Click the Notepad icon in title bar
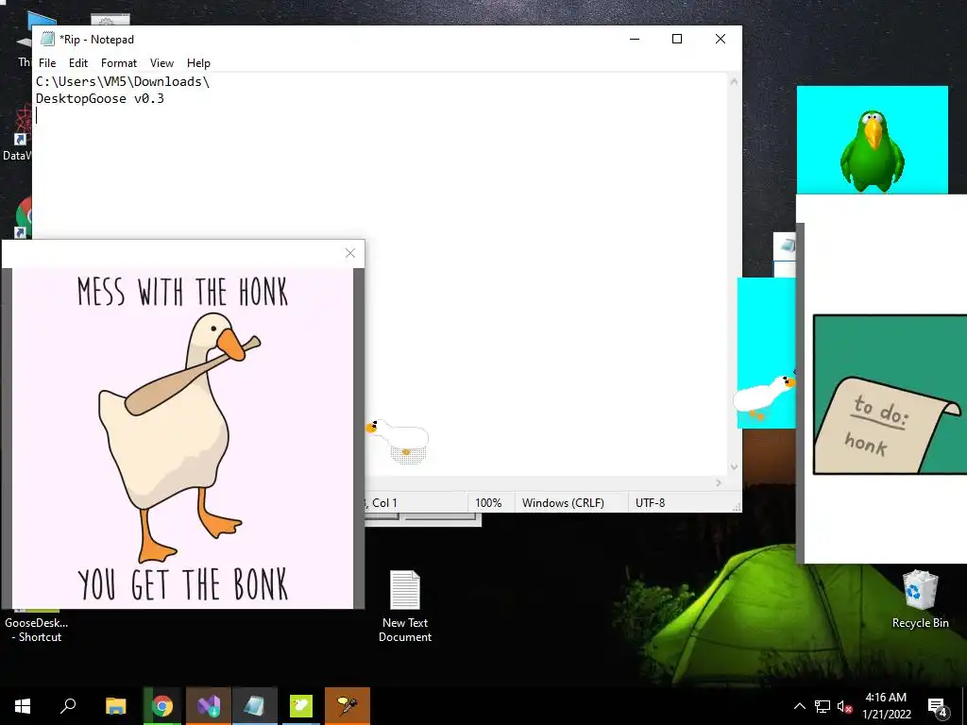This screenshot has height=725, width=967. pyautogui.click(x=47, y=39)
